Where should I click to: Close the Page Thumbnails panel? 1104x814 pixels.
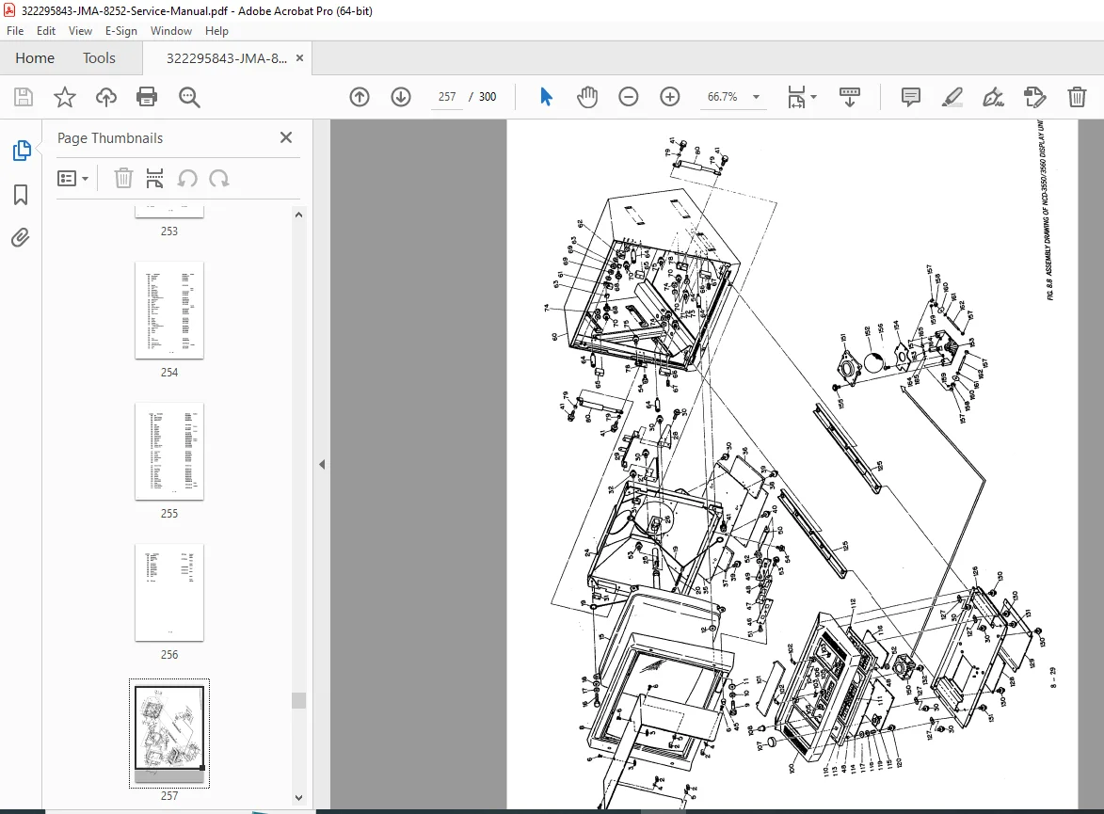(286, 137)
